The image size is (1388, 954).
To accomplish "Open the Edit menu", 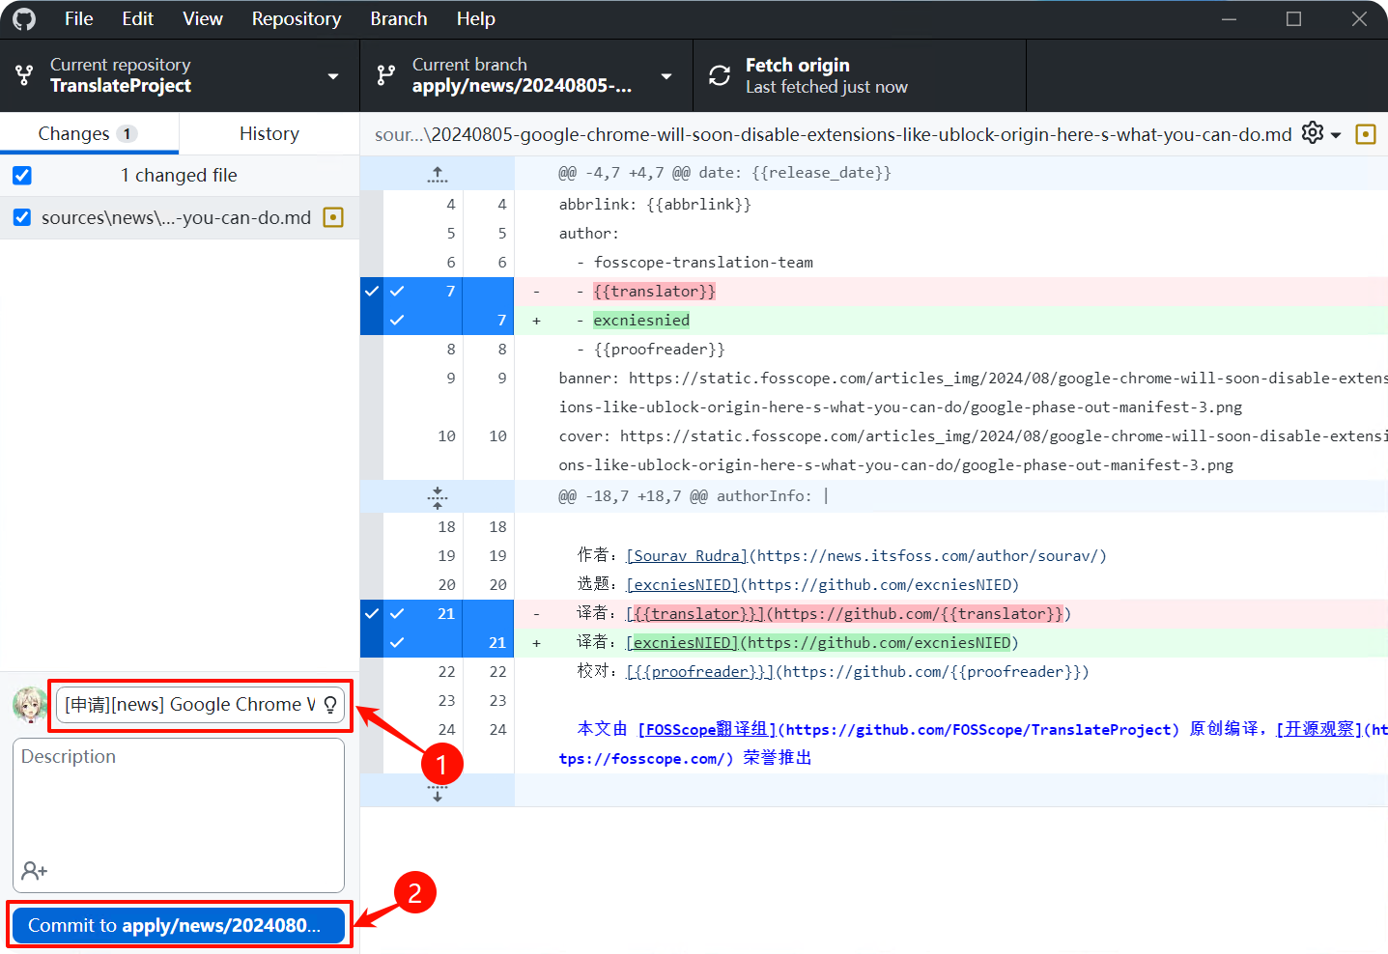I will 138,19.
